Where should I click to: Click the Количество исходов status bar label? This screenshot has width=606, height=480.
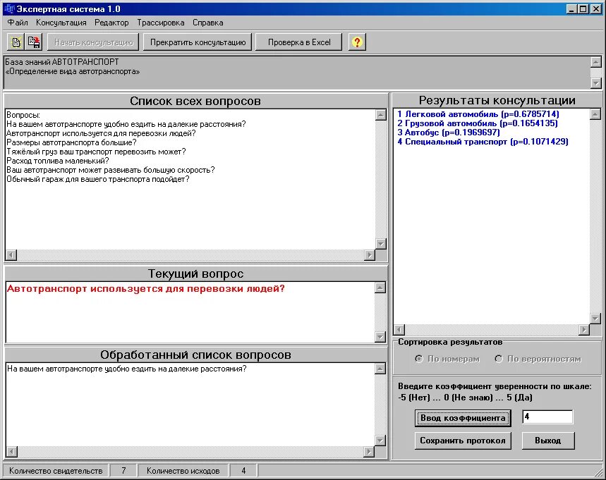click(183, 471)
